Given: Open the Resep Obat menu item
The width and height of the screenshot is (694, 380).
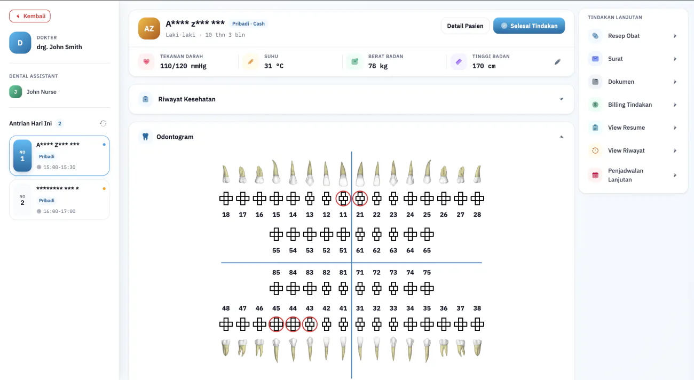Looking at the screenshot, I should tap(633, 36).
